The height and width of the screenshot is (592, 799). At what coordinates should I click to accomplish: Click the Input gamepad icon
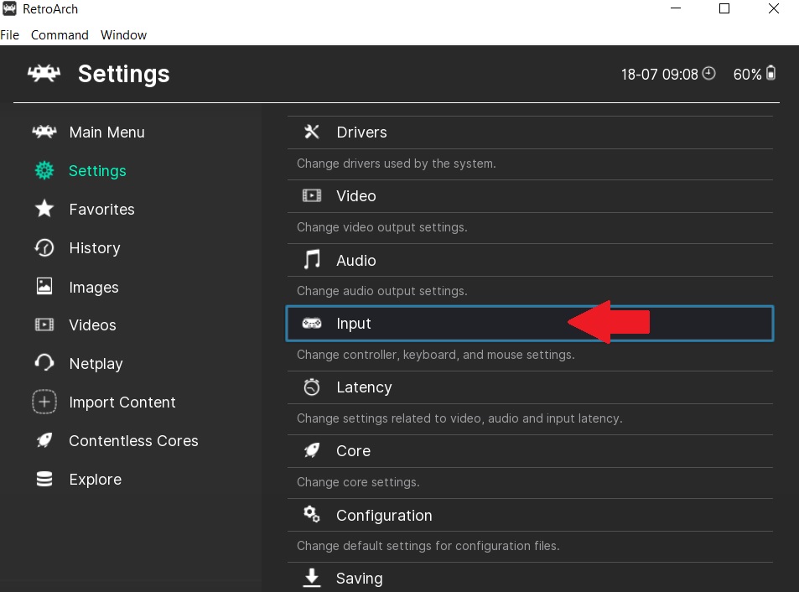(312, 324)
